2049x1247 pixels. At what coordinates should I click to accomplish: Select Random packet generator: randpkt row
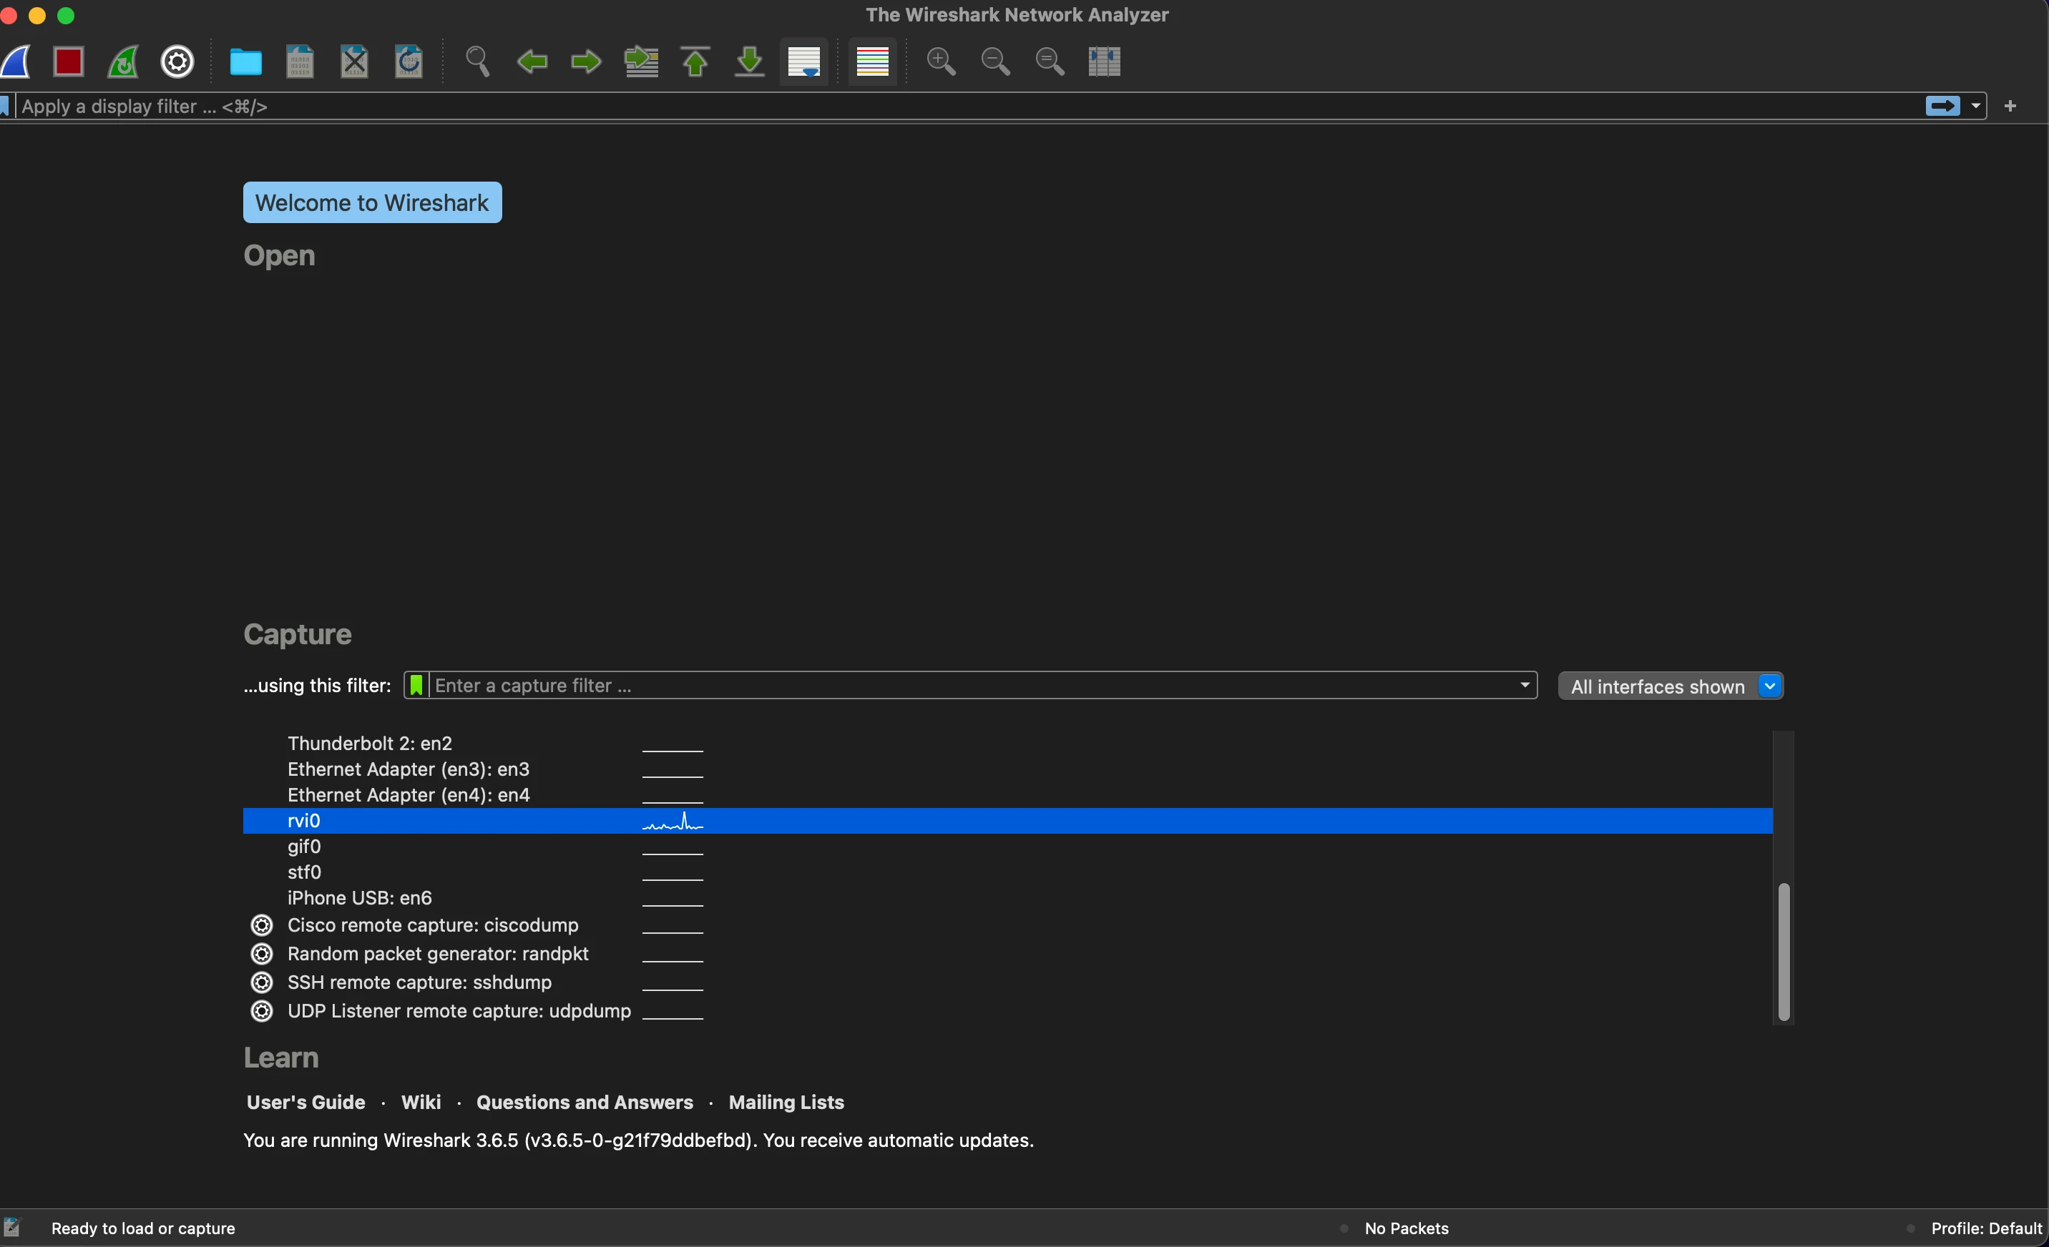437,954
